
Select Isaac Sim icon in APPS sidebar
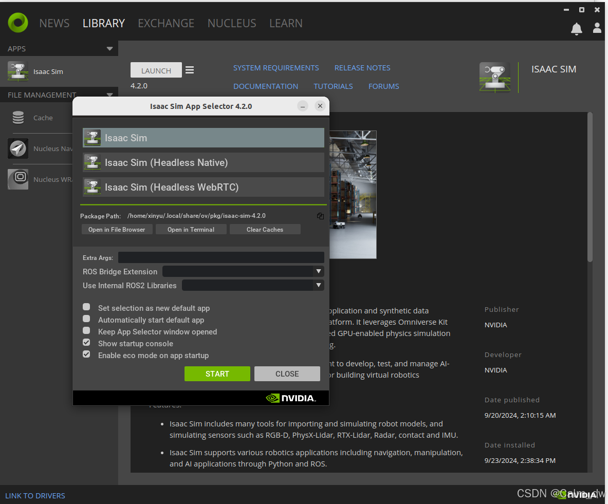pos(18,71)
